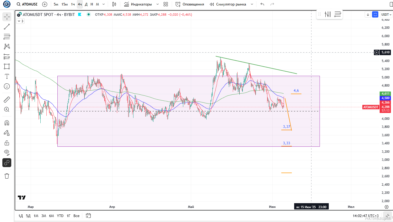The height and width of the screenshot is (222, 393).
Task: Open price scale settings gear
Action: [386, 207]
